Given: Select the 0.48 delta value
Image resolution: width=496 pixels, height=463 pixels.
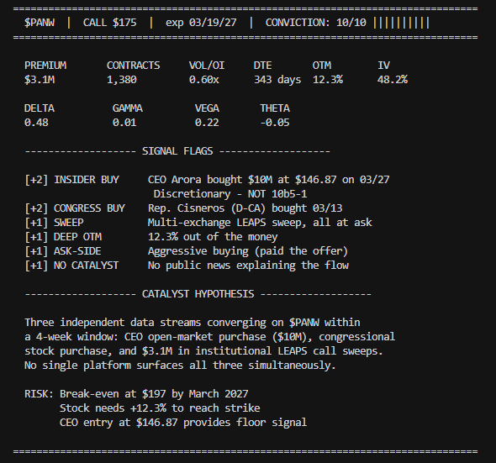Looking at the screenshot, I should tap(36, 123).
